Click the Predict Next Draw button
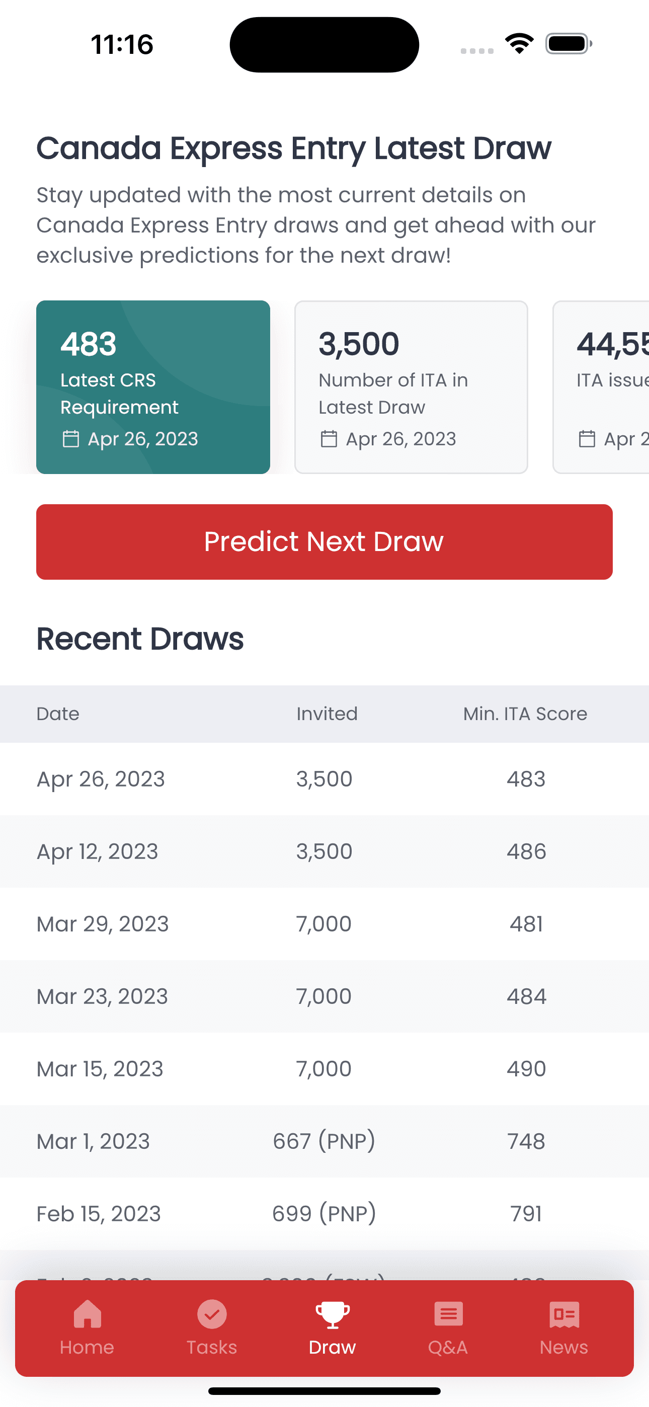Screen dimensions: 649x1407 [324, 541]
